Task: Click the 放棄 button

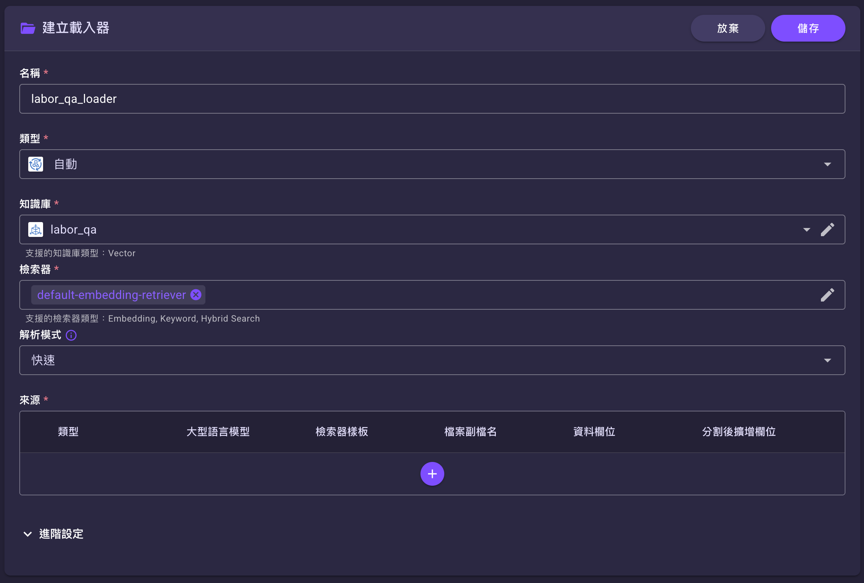Action: 728,28
